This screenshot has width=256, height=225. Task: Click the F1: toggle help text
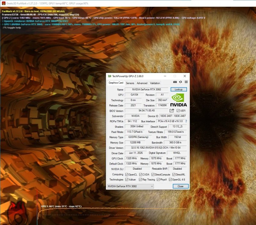pos(12,28)
